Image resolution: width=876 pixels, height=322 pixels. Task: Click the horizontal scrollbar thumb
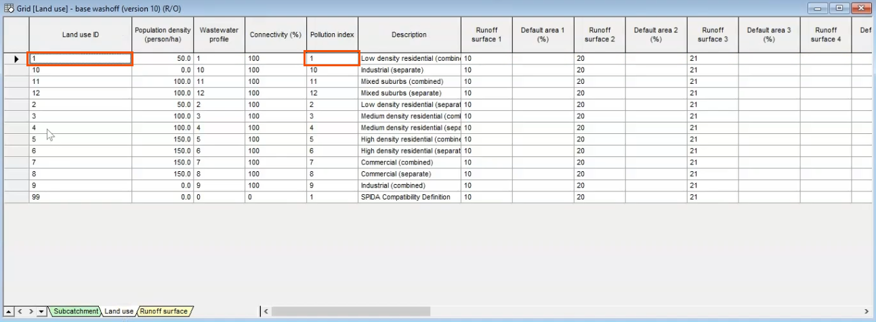pyautogui.click(x=350, y=311)
